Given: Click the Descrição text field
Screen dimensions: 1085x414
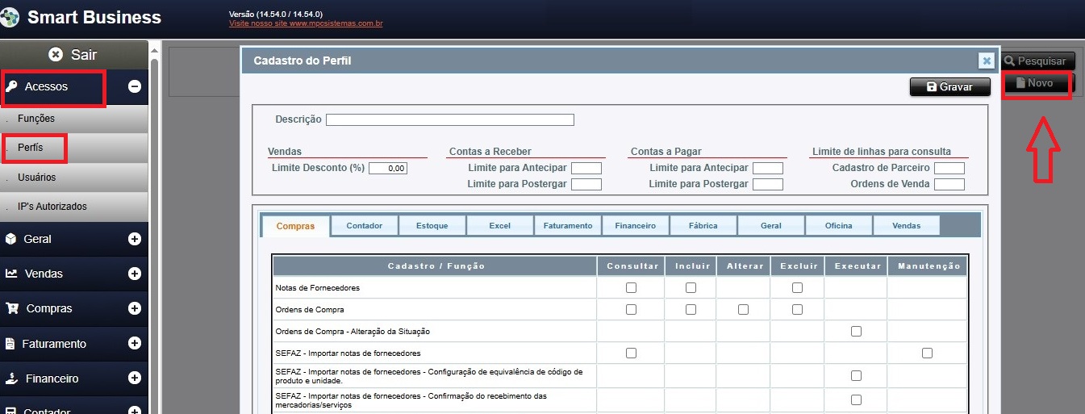Looking at the screenshot, I should 449,120.
